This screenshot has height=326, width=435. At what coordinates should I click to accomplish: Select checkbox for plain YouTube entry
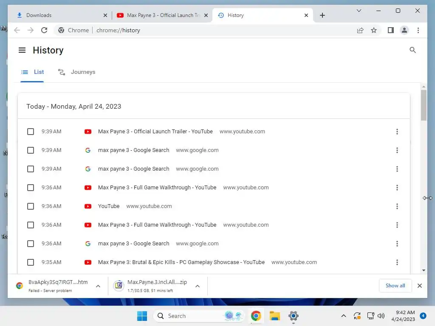(x=31, y=206)
